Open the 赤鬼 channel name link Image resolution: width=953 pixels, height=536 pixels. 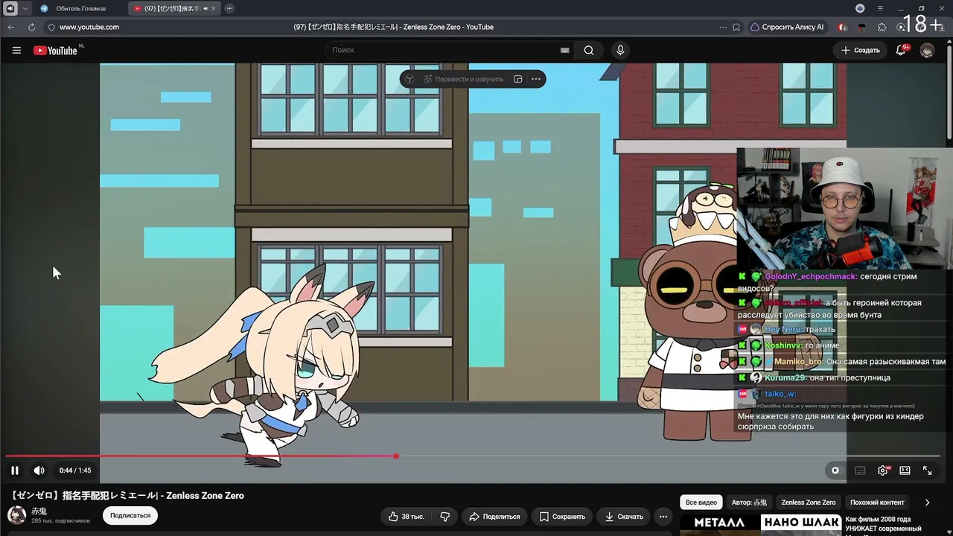point(39,511)
